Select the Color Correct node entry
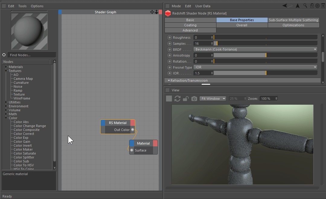Viewport: 326px width, 199px height. point(24,134)
